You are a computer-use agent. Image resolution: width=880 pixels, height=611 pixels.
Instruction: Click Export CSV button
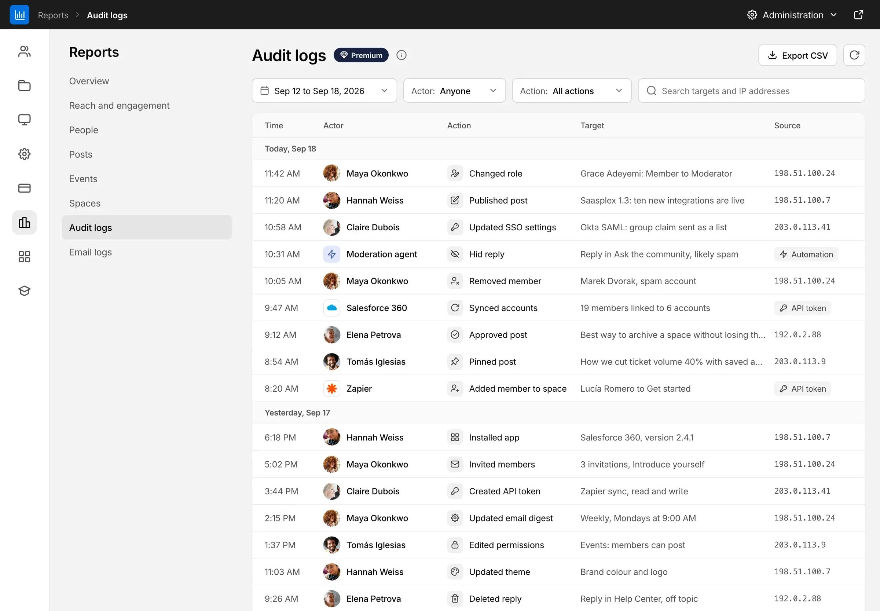797,55
